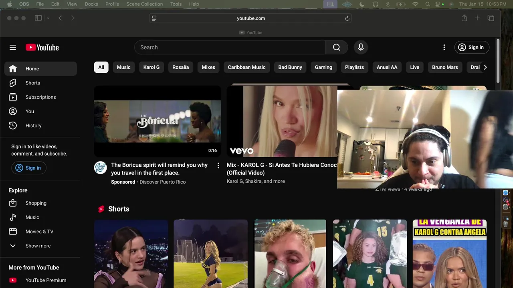The image size is (513, 288).
Task: Open the OBS Profile menu
Action: pyautogui.click(x=112, y=4)
